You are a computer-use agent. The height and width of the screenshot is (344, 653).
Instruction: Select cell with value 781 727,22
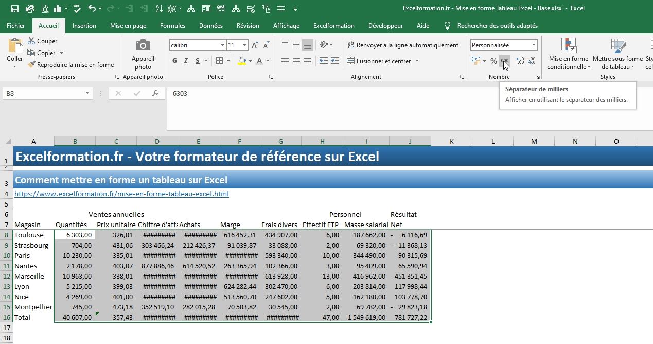[410, 317]
